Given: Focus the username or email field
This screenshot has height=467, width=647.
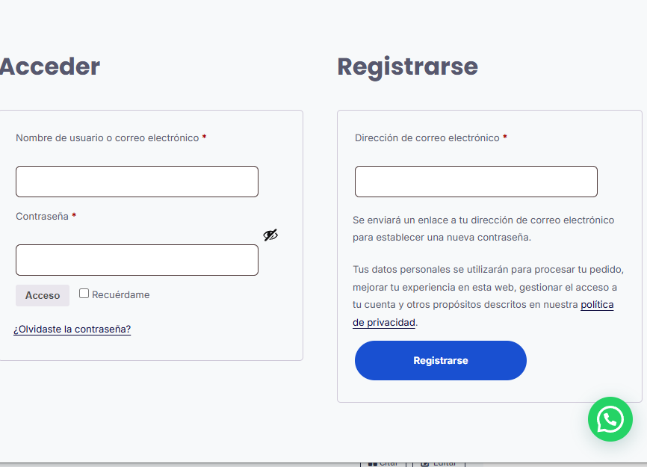Looking at the screenshot, I should [x=137, y=182].
